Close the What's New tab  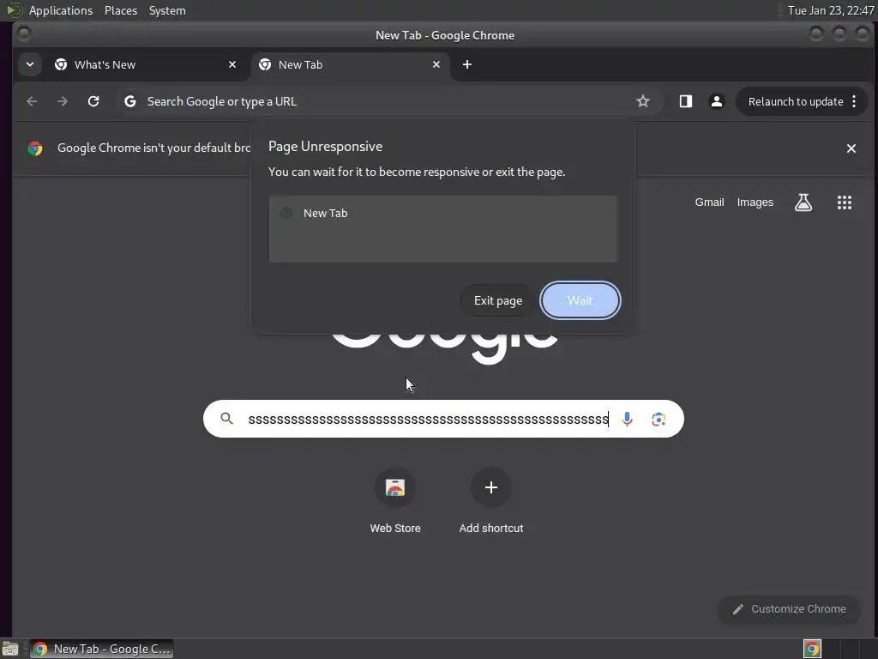[x=232, y=64]
